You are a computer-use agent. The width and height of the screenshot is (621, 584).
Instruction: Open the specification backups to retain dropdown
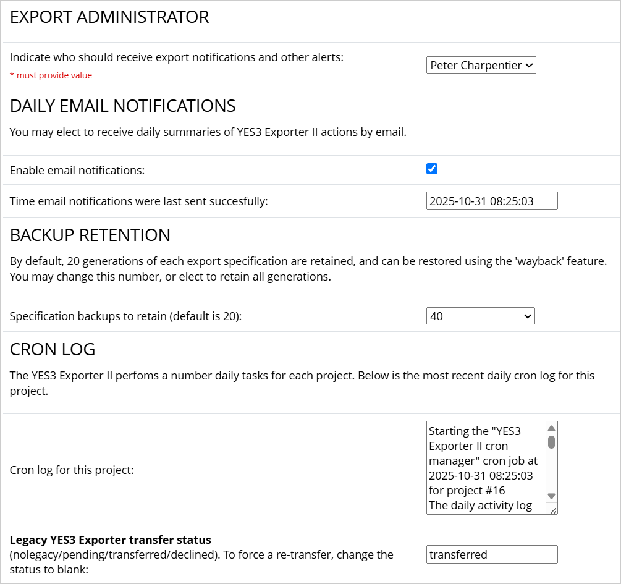480,316
